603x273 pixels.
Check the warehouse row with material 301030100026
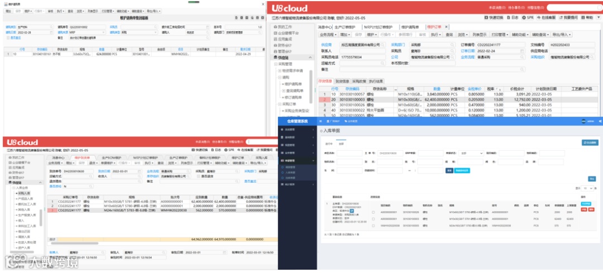coord(374,212)
